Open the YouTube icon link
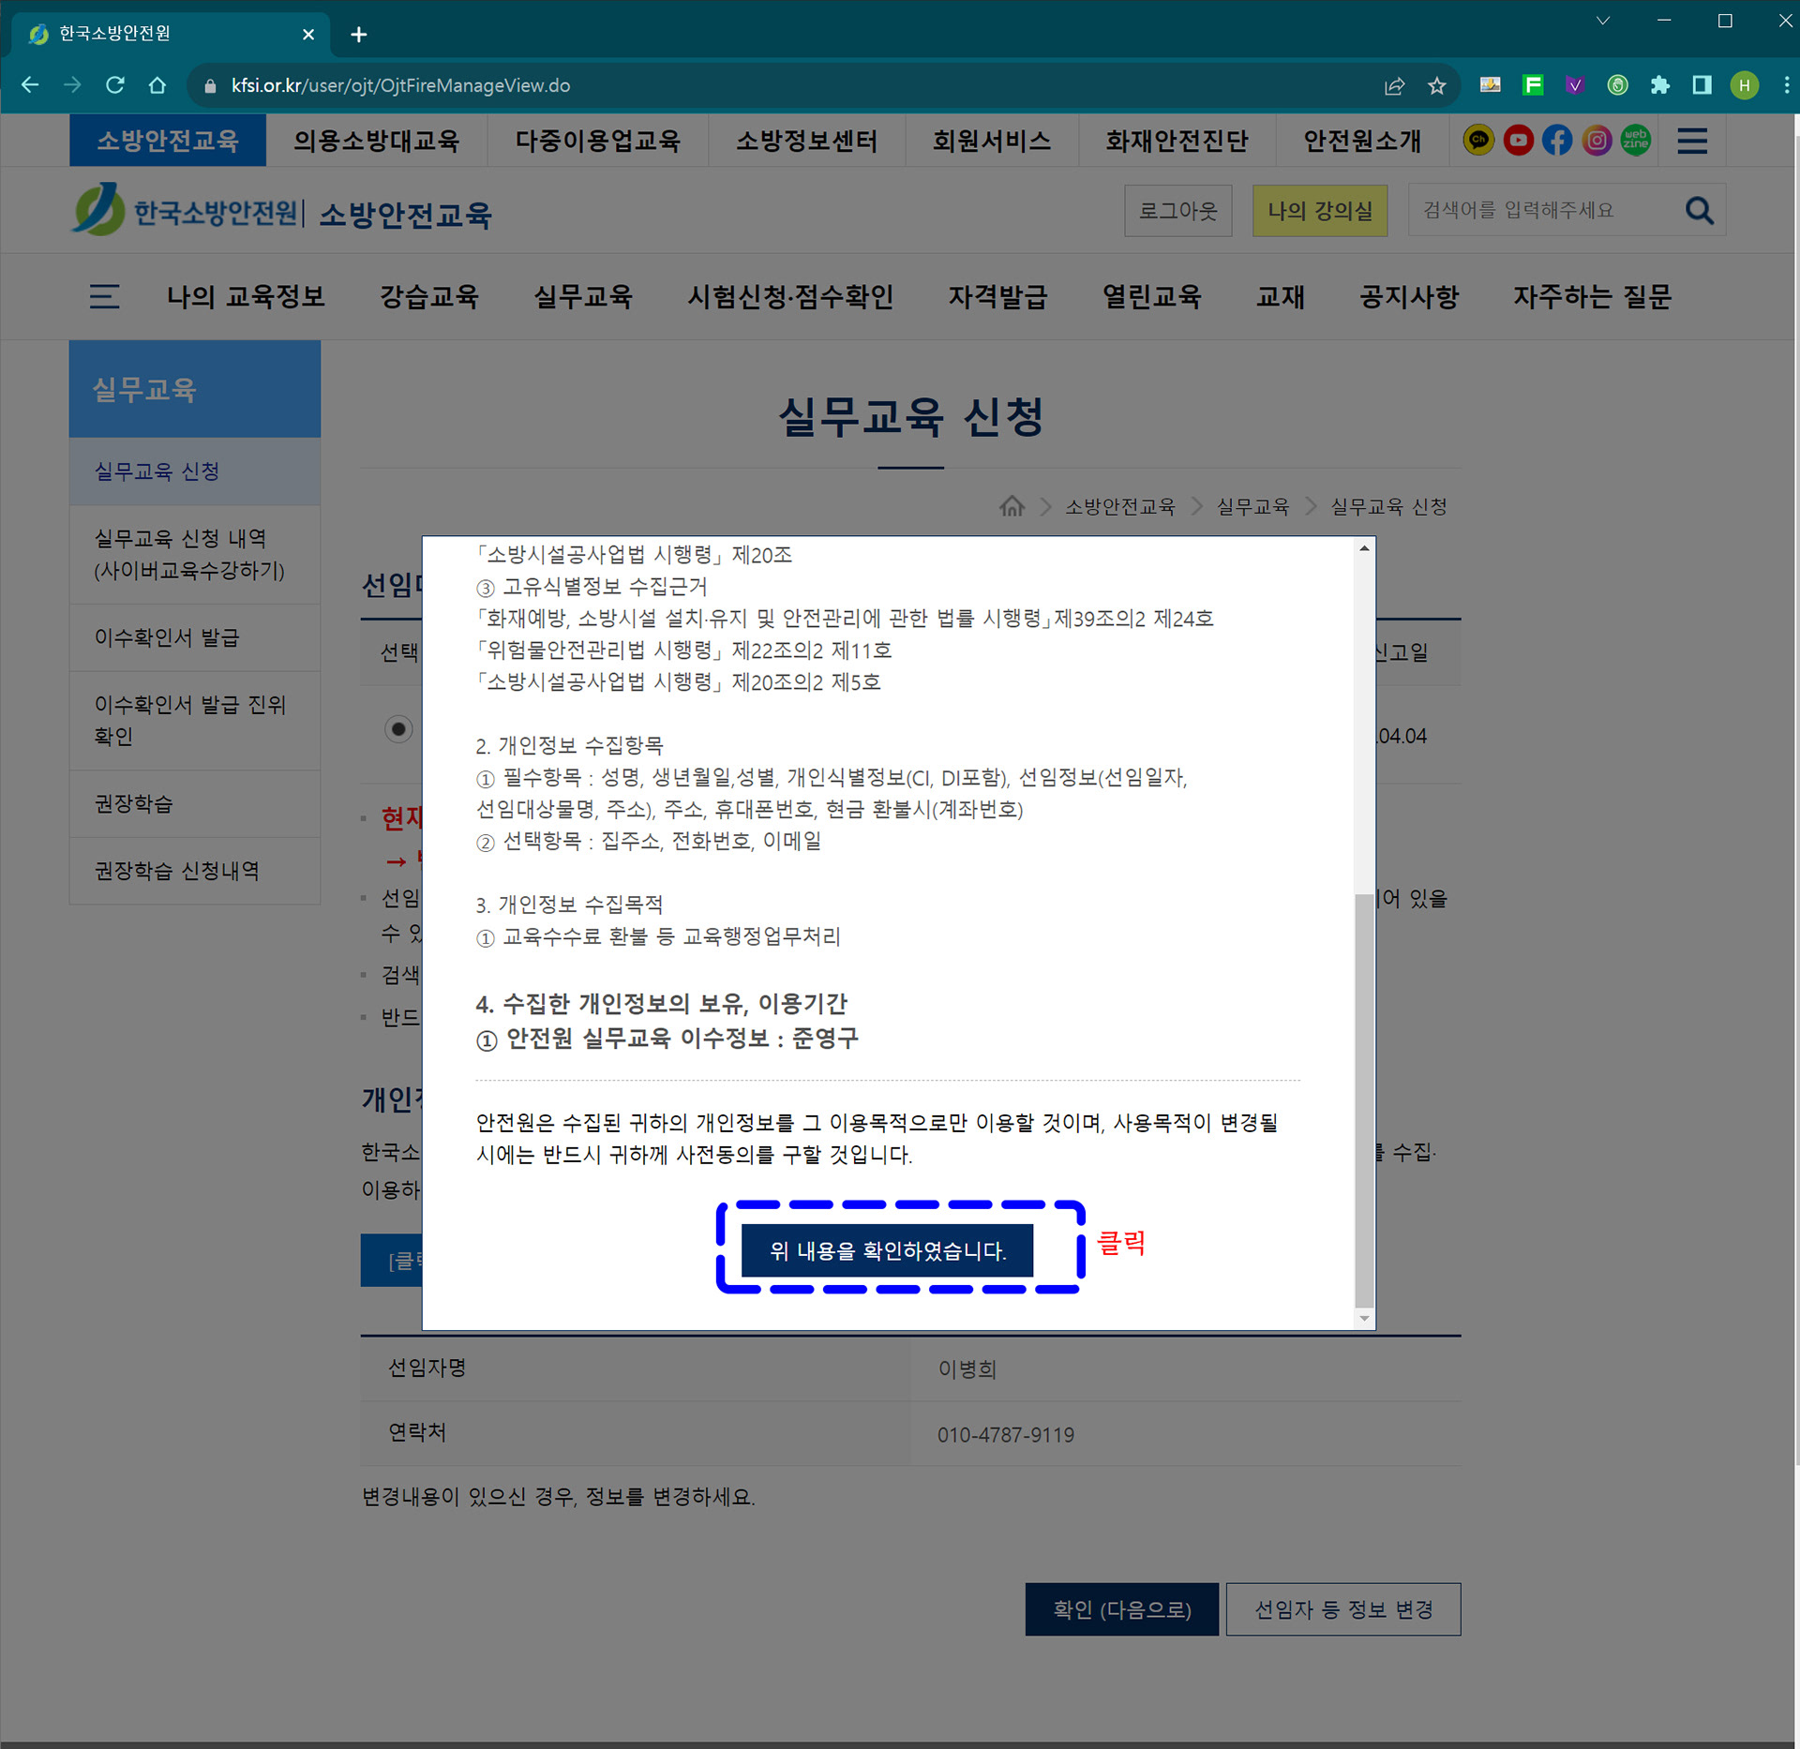 coord(1518,141)
